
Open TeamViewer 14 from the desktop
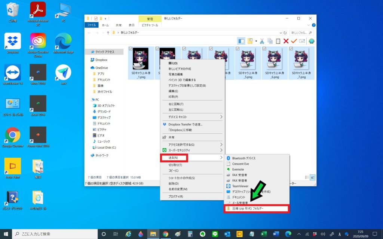pyautogui.click(x=12, y=73)
